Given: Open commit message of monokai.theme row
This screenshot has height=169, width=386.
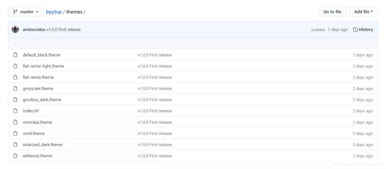Looking at the screenshot, I should coord(155,122).
